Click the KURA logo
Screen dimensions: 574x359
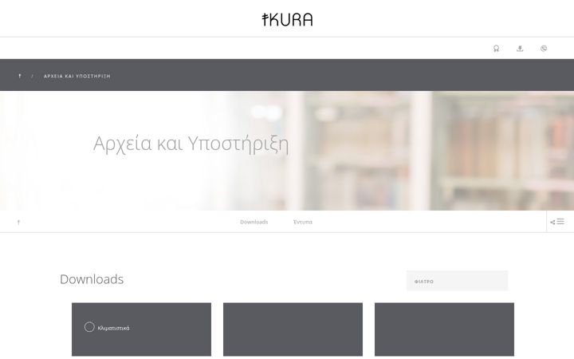[287, 19]
